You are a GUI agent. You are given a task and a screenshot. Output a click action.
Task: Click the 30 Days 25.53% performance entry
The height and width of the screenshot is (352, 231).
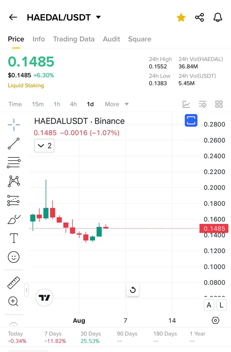(91, 337)
